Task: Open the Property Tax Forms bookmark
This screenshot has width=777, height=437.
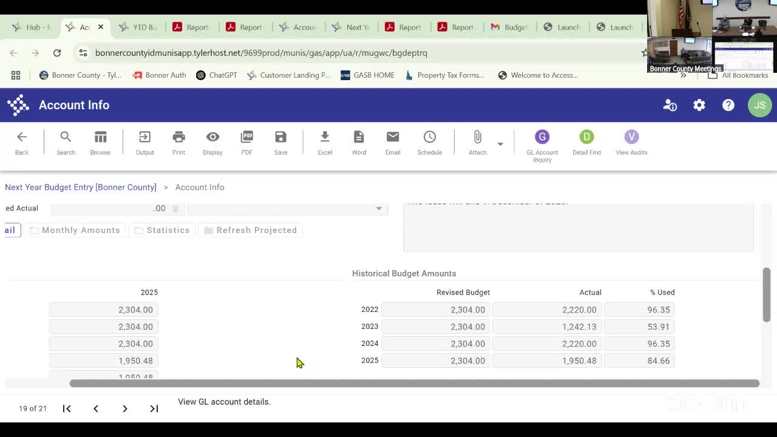Action: click(x=444, y=75)
